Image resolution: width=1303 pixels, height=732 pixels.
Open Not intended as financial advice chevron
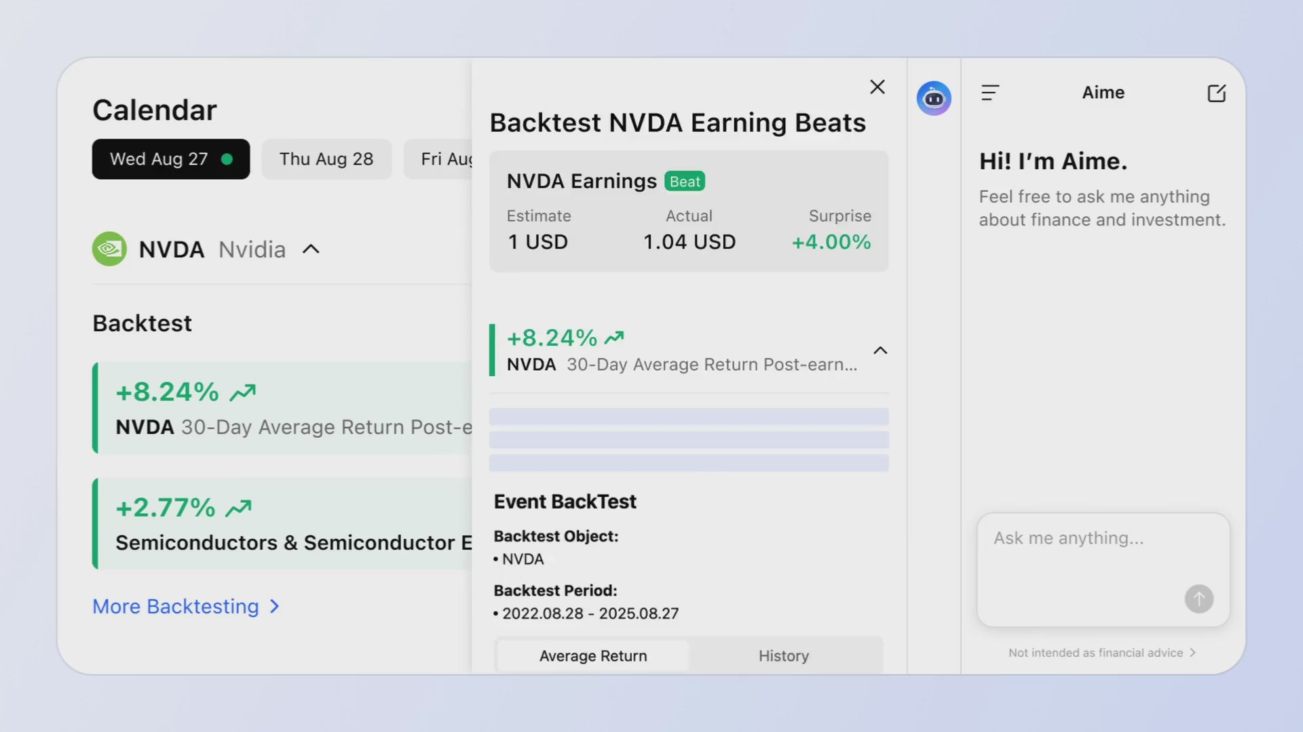pyautogui.click(x=1192, y=653)
